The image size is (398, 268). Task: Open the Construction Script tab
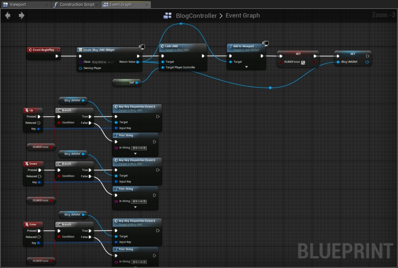pyautogui.click(x=77, y=5)
